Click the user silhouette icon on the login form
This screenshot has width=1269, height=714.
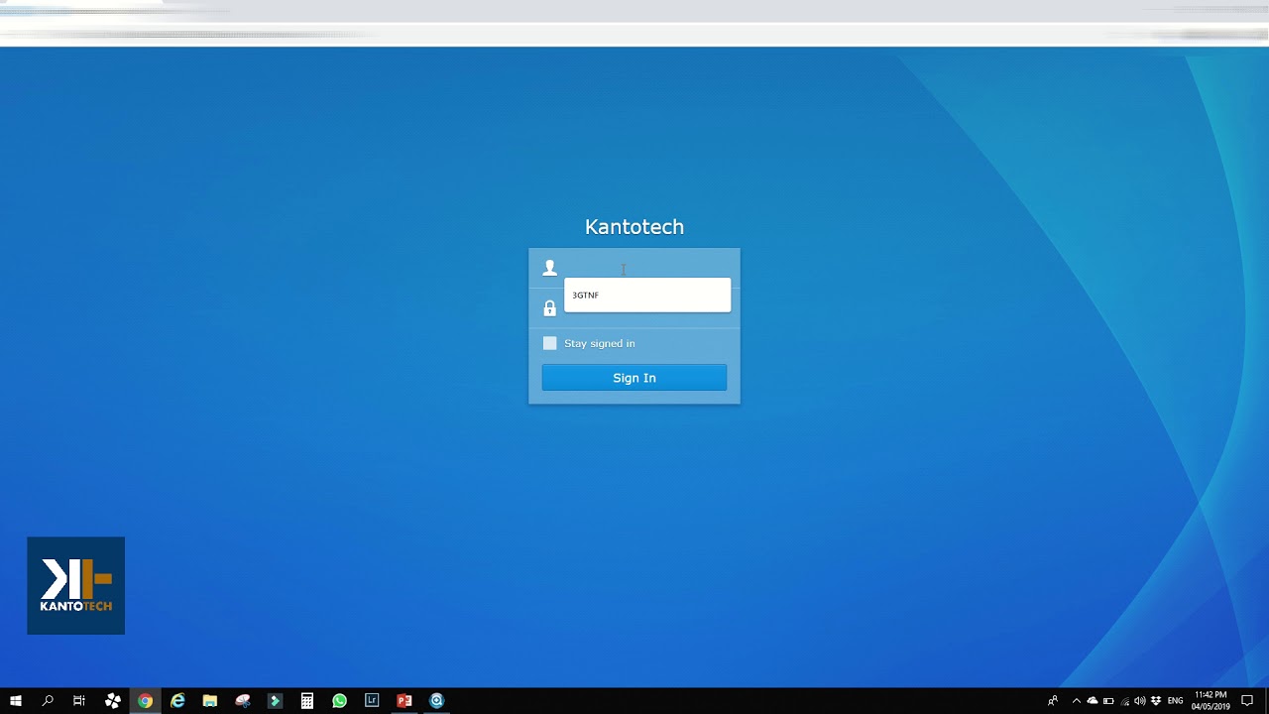(x=550, y=268)
